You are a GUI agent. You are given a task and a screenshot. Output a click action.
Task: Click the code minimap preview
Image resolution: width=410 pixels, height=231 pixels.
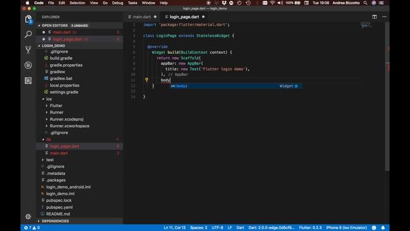tap(366, 26)
